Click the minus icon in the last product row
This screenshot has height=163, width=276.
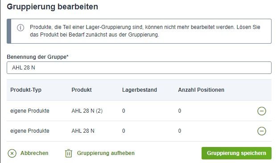pos(262,131)
